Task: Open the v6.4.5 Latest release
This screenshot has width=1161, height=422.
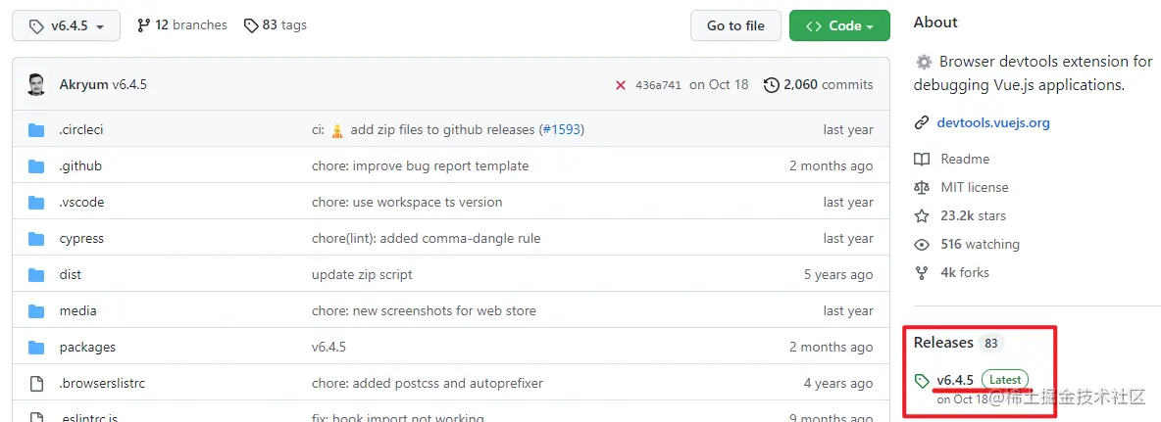Action: point(955,380)
